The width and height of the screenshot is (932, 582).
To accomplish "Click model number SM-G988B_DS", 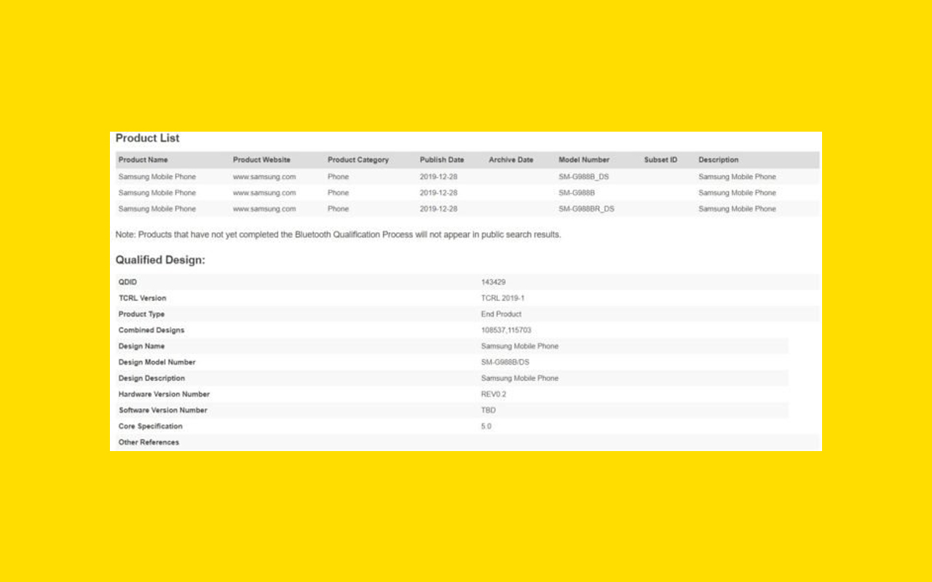I will 583,177.
